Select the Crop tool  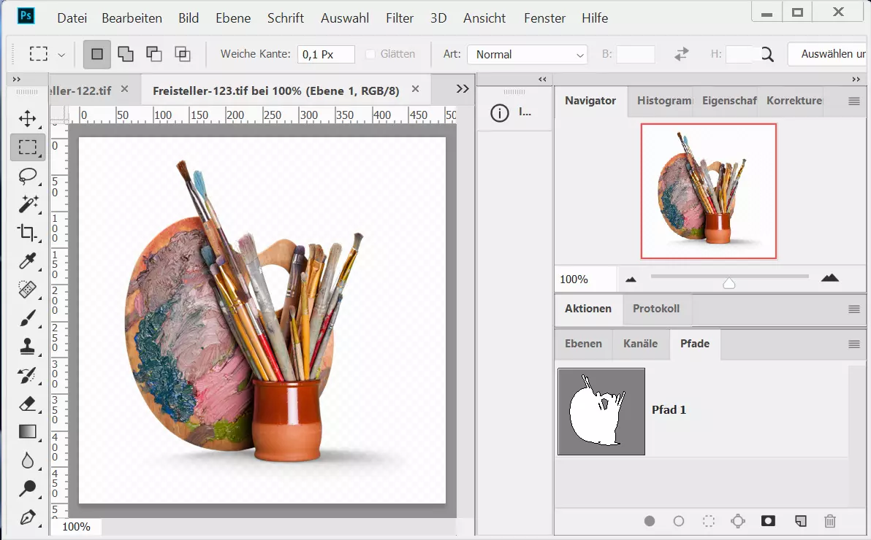point(28,233)
